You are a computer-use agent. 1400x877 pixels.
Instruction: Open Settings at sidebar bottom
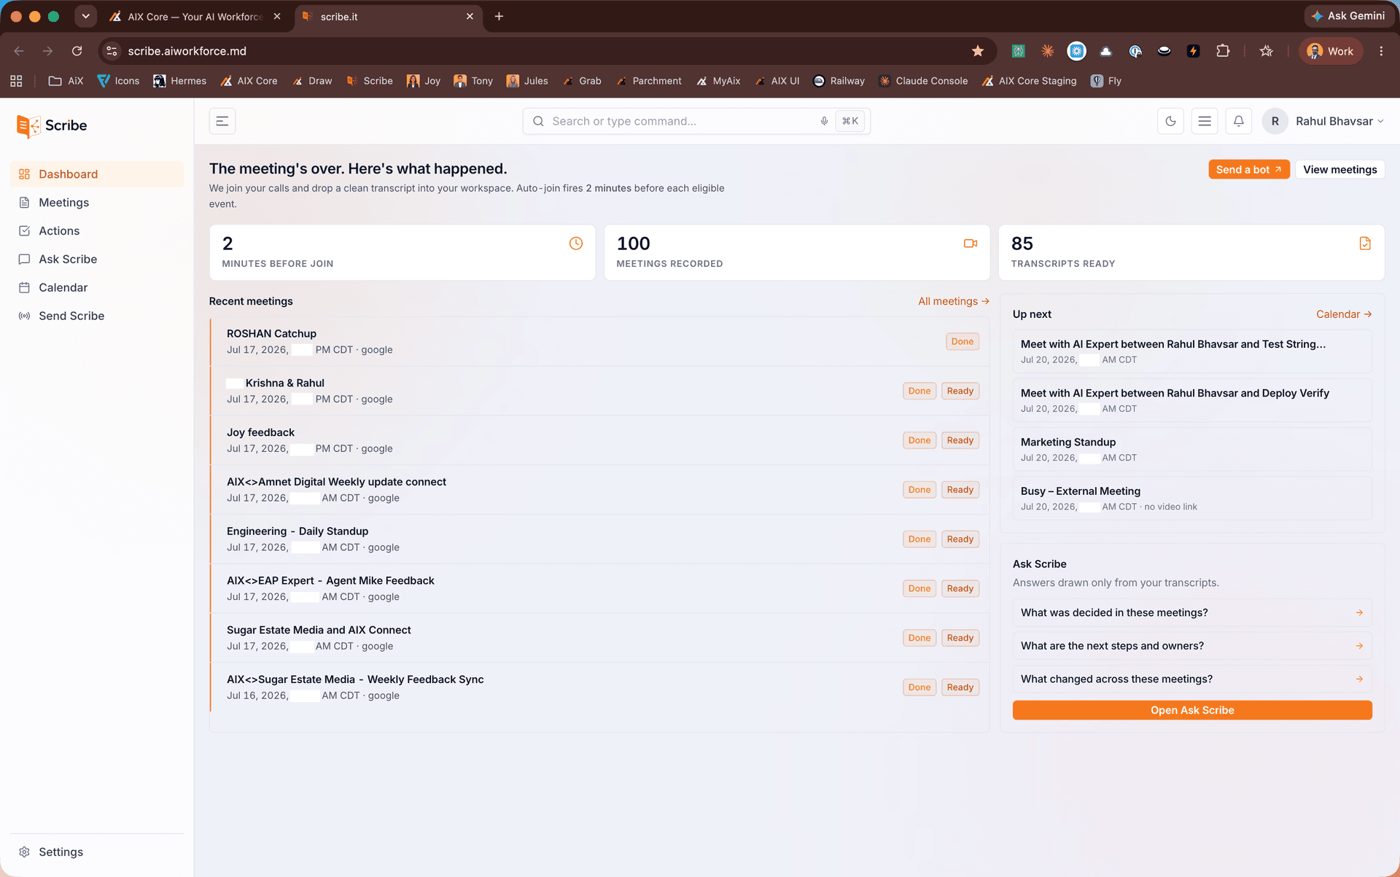coord(97,852)
